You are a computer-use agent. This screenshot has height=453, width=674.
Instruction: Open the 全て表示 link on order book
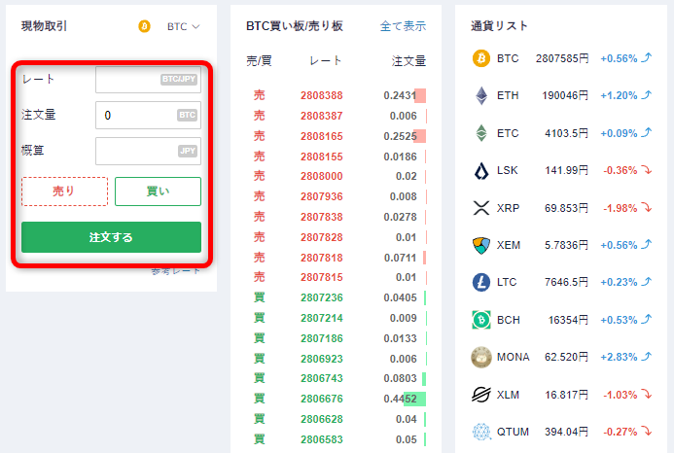403,26
